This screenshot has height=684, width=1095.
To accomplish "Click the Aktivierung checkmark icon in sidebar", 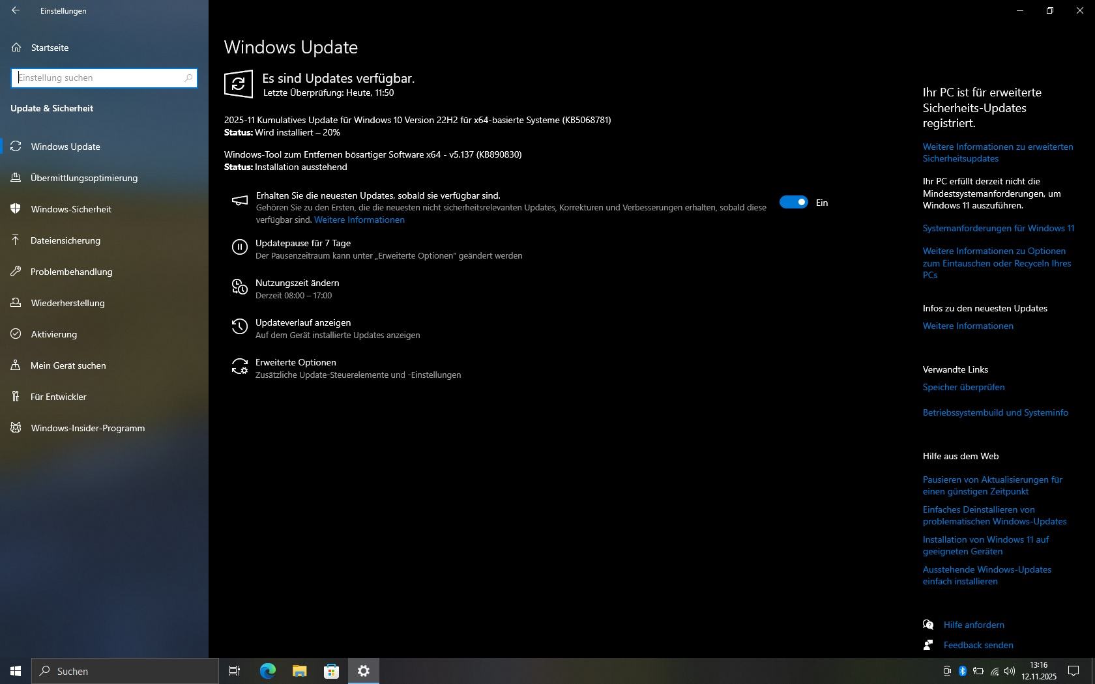I will (16, 334).
